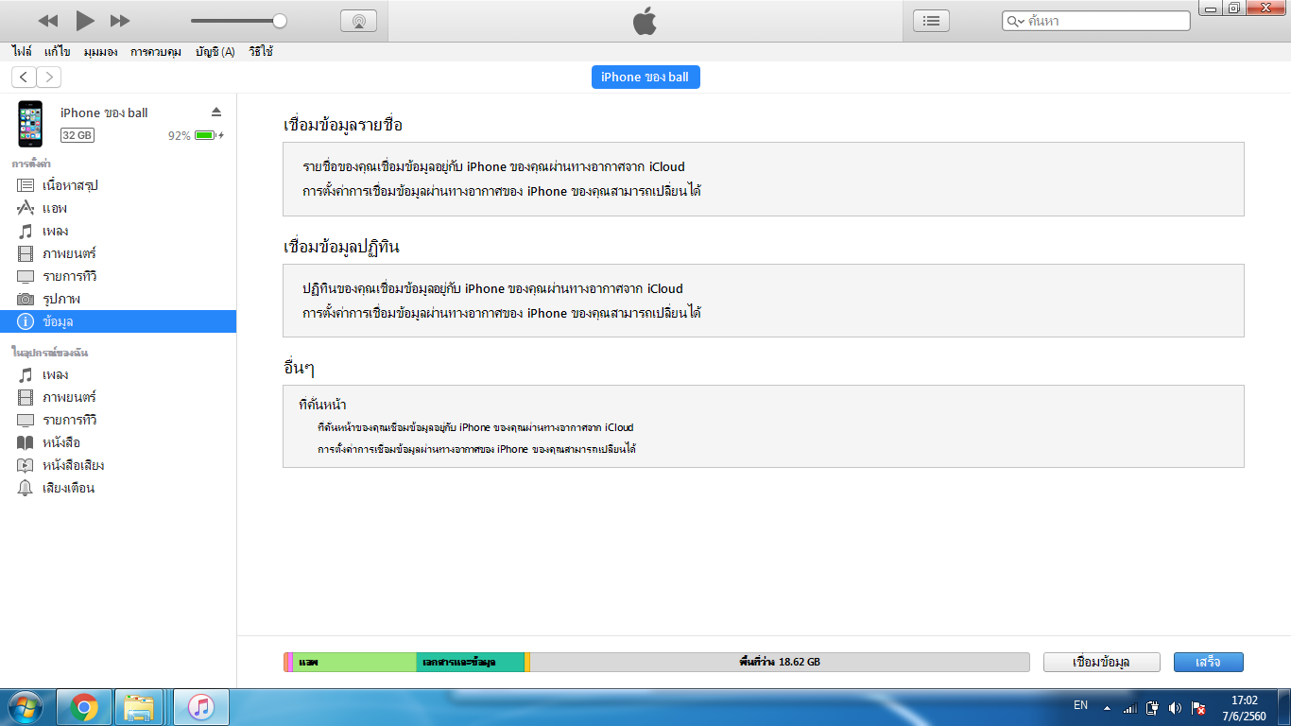
Task: Eject iPhone ของ ball
Action: pos(216,112)
